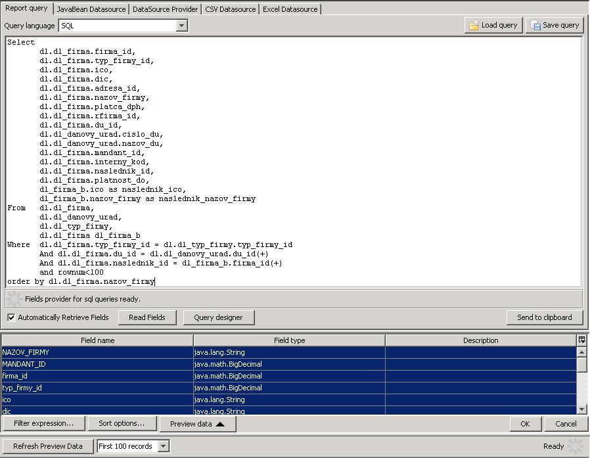Open the Query language dropdown

(x=182, y=26)
